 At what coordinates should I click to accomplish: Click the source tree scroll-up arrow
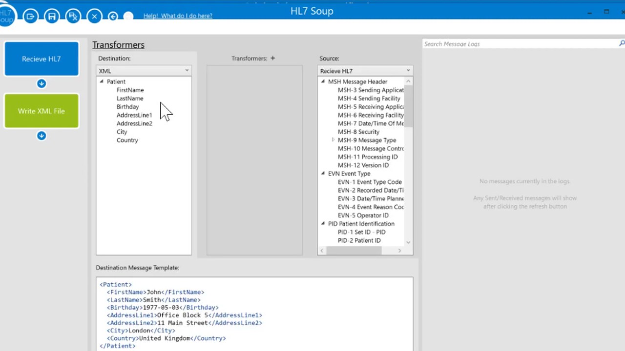pyautogui.click(x=408, y=81)
